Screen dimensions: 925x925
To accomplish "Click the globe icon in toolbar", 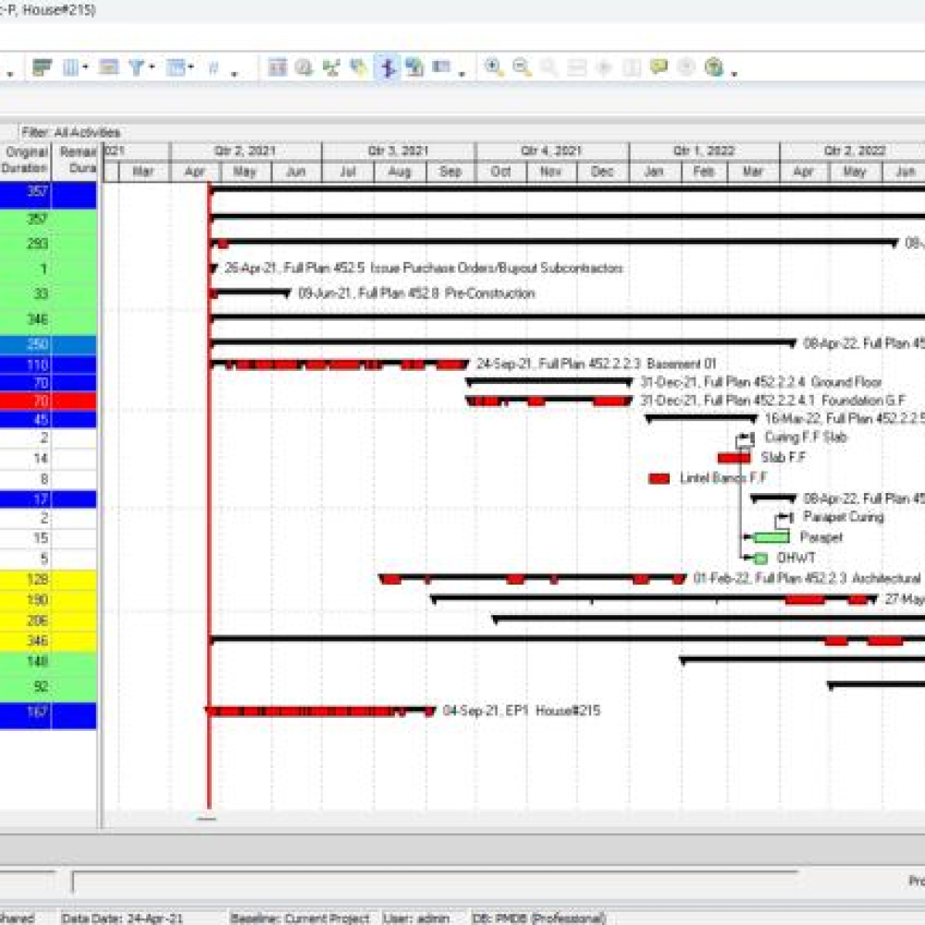I will tap(712, 68).
